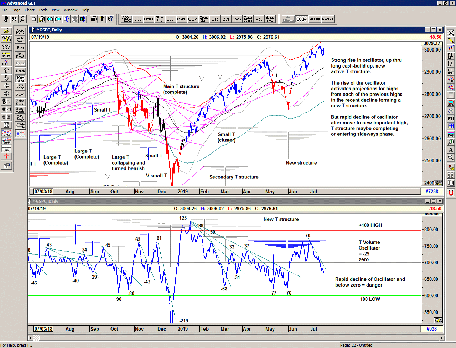Open the Chart menu

(30, 10)
